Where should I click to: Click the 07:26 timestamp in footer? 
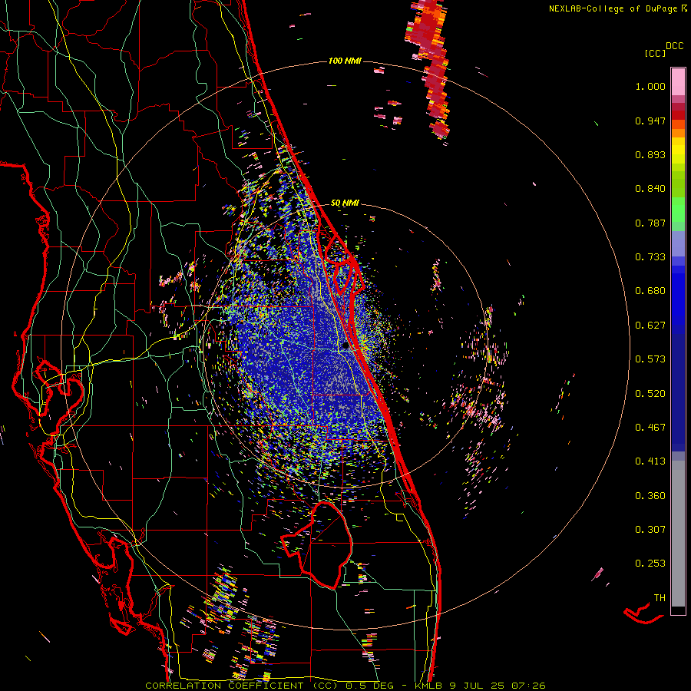[x=528, y=686]
